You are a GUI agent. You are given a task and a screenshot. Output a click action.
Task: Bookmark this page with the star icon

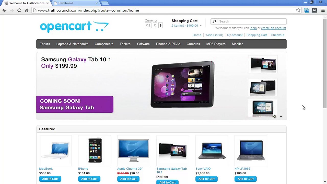coord(298,10)
